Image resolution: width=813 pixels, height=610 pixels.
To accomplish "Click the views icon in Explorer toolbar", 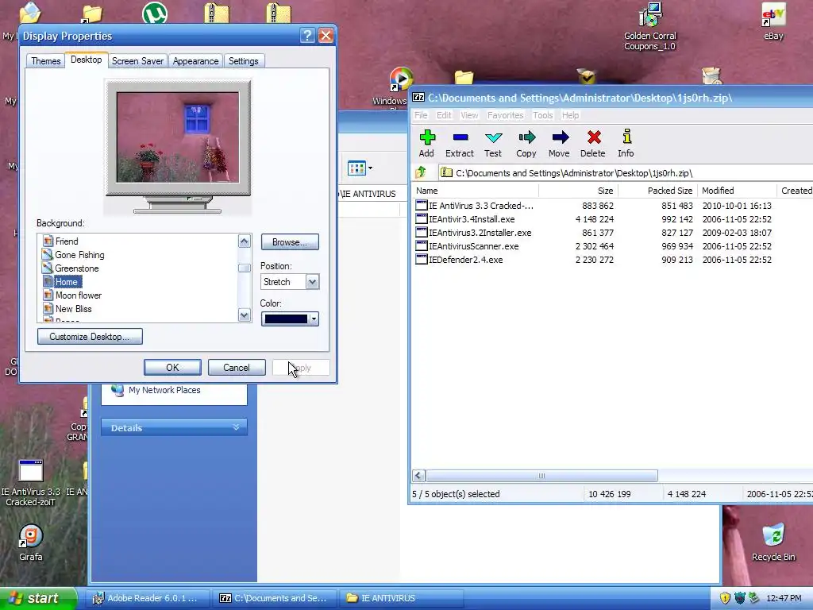I will pyautogui.click(x=356, y=168).
